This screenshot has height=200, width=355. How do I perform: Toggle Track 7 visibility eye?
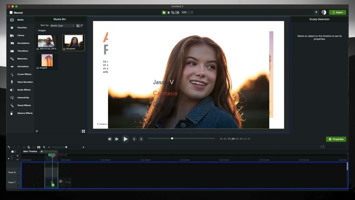18,179
